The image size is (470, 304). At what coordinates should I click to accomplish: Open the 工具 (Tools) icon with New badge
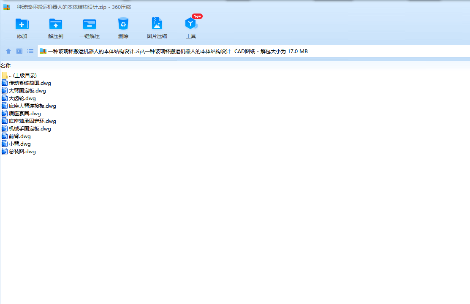coord(191,23)
